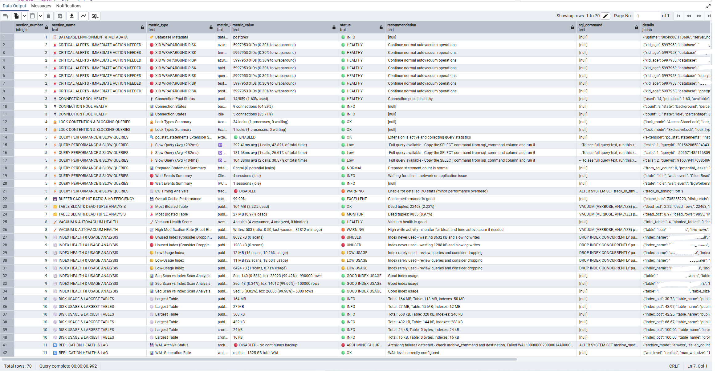Download the query results to a file

(71, 16)
